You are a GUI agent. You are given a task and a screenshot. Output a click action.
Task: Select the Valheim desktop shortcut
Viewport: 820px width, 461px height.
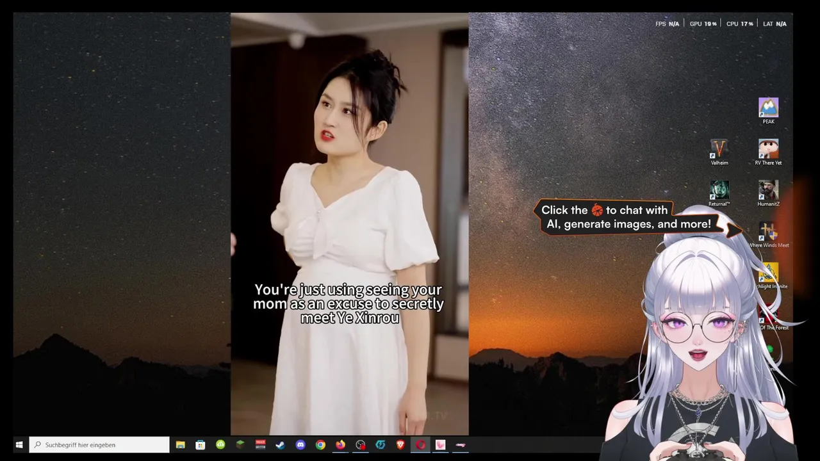(x=719, y=152)
